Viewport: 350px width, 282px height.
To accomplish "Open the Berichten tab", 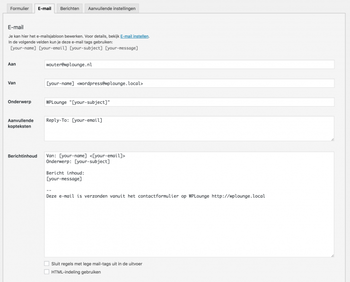I will (70, 9).
